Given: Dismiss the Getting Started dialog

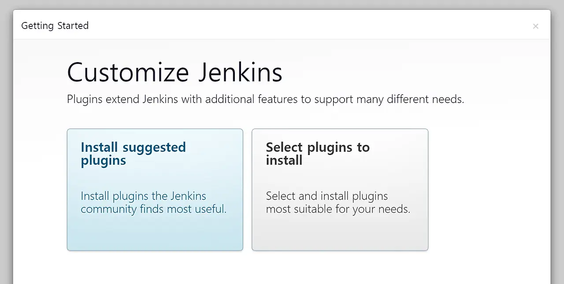Looking at the screenshot, I should pos(535,26).
